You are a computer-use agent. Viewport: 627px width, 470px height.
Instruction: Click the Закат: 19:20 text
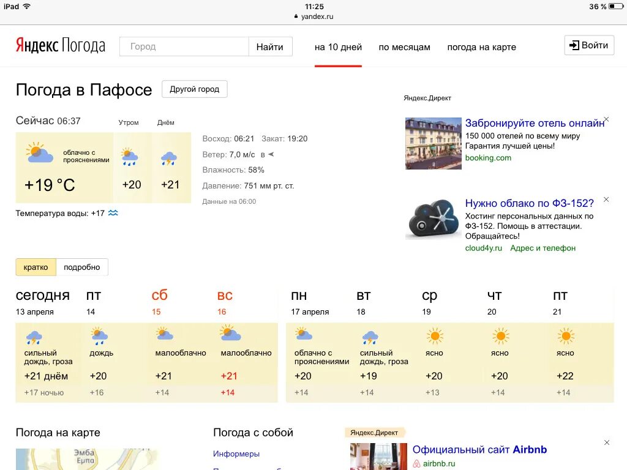tap(284, 139)
